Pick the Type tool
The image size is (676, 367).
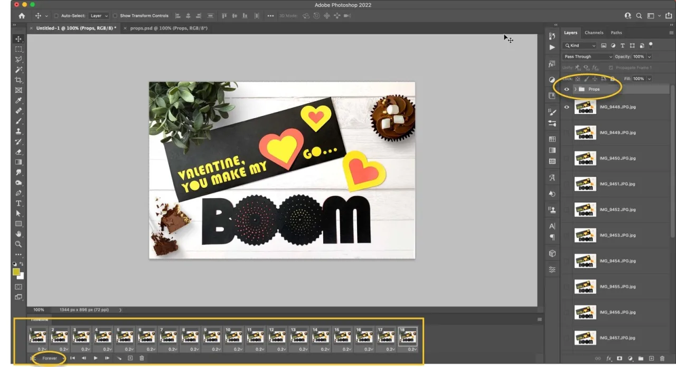click(18, 203)
